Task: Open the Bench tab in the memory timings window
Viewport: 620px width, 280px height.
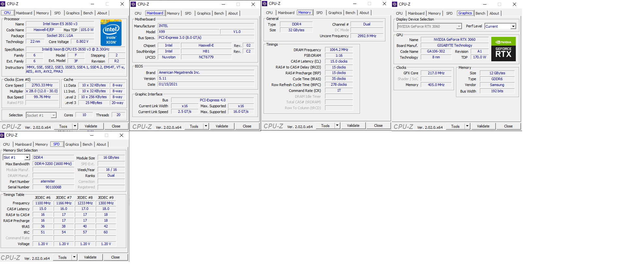Action: 350,13
